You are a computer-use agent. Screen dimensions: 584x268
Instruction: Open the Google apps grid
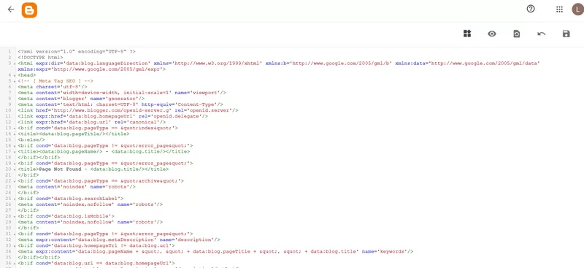(x=559, y=9)
